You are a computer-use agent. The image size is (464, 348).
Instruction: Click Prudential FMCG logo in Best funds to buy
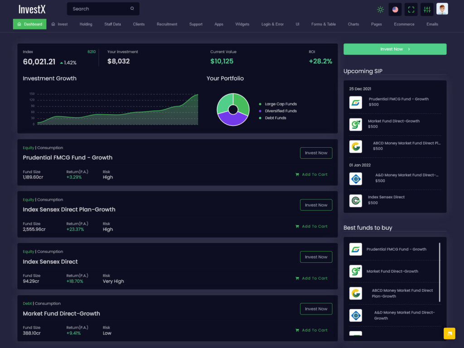click(355, 249)
